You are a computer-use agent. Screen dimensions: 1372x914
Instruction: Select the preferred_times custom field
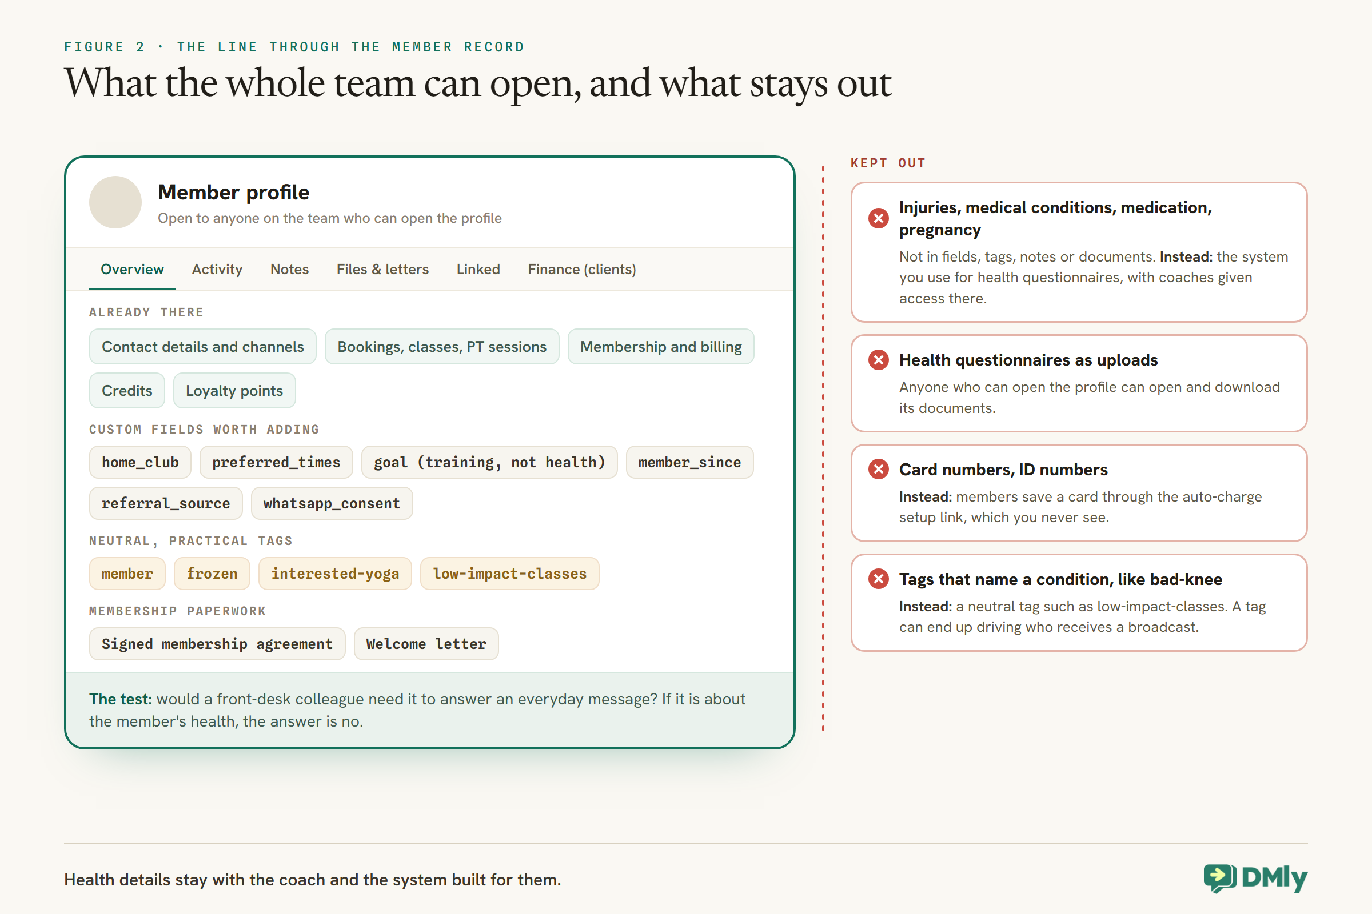[x=276, y=462]
